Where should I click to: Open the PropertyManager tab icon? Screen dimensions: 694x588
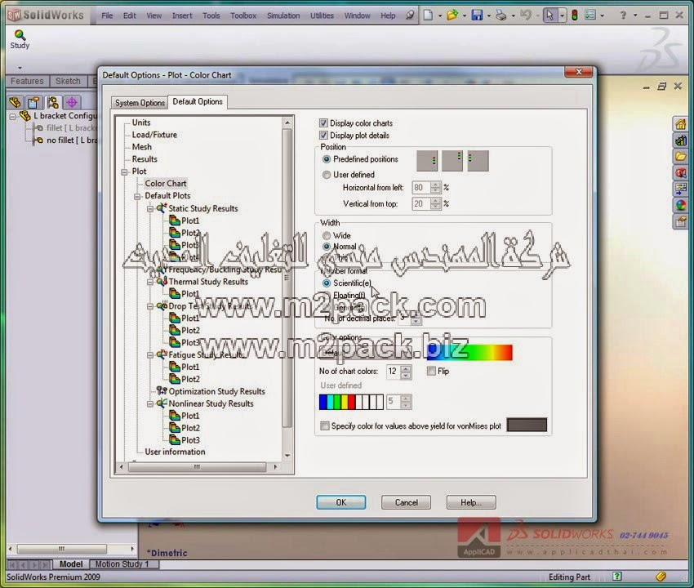point(33,102)
